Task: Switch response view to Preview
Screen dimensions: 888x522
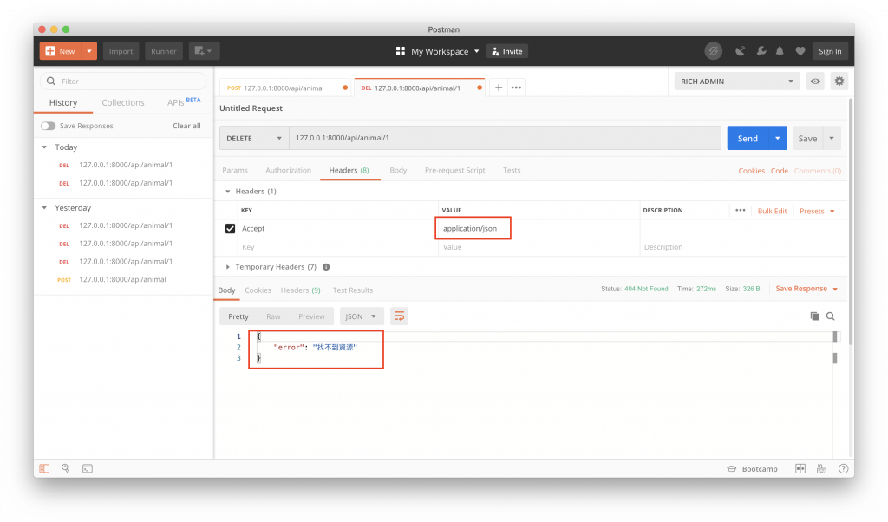Action: [x=311, y=316]
